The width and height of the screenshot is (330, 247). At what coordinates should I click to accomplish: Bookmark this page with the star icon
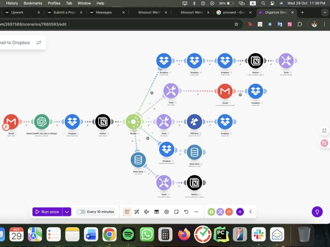(236, 24)
